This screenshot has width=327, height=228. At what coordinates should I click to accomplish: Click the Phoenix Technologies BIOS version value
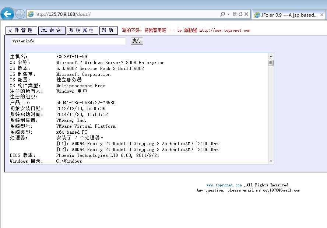click(108, 155)
